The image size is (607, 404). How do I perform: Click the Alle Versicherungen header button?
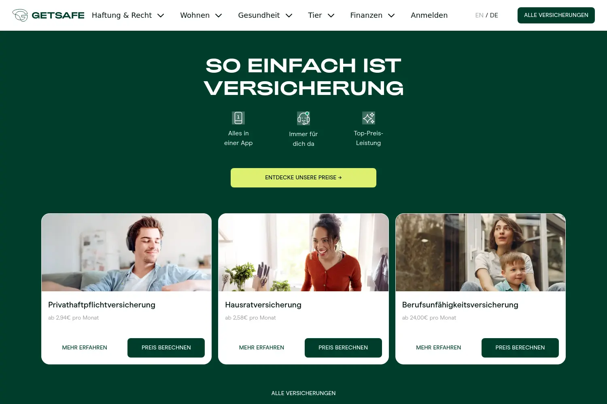pos(556,15)
